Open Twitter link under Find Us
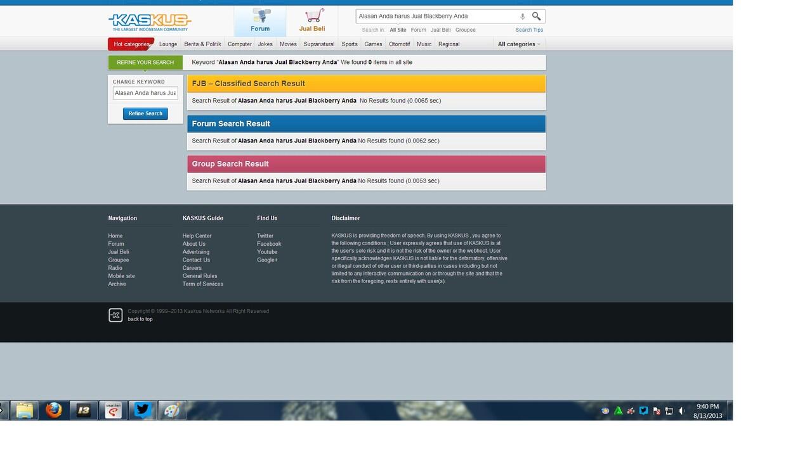This screenshot has width=812, height=456. click(x=265, y=236)
